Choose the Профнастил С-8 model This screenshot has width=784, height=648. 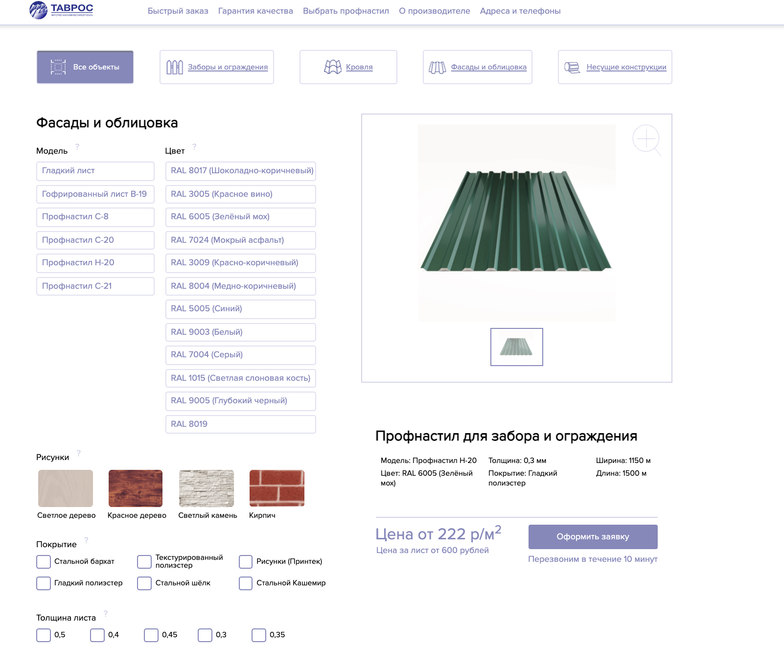95,217
